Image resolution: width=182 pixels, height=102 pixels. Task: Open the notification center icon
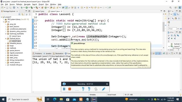click(177, 99)
